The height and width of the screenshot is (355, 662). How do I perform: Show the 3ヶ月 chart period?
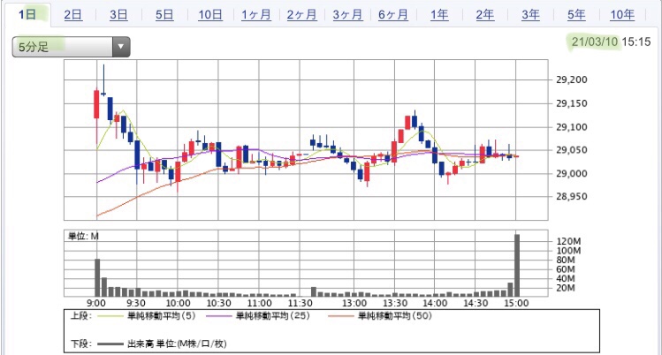click(347, 15)
